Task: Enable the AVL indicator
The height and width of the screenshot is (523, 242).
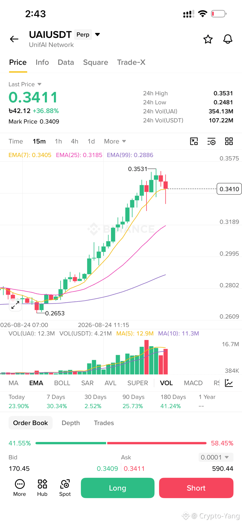Action: coord(110,383)
